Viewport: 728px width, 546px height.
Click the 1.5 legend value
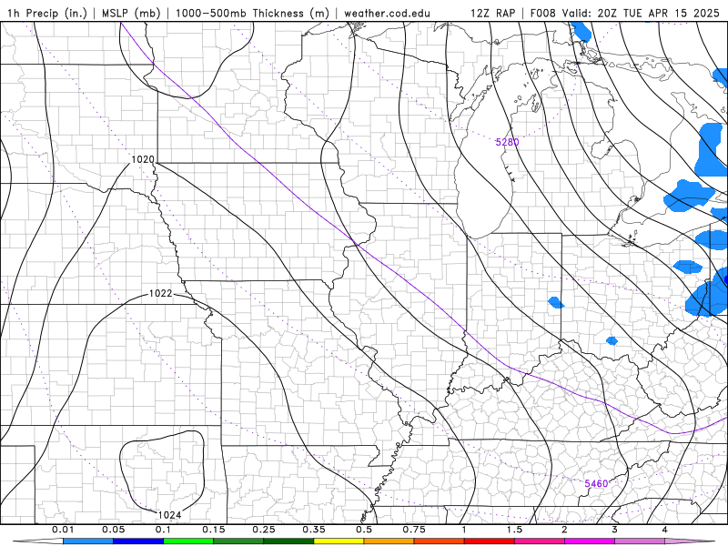pos(514,530)
